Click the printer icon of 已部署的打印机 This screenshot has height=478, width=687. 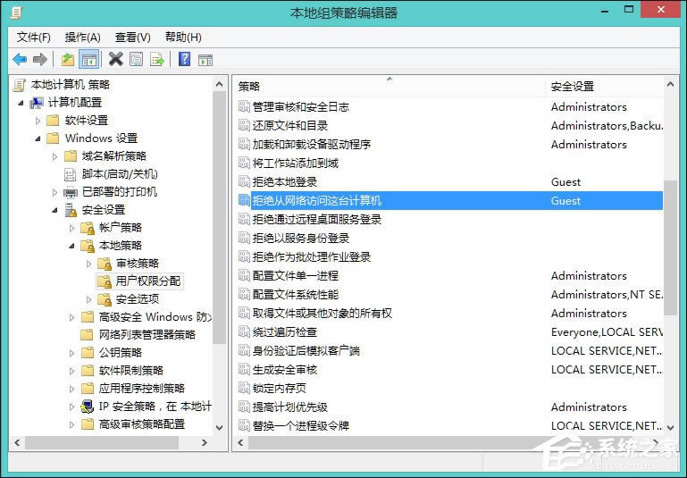coord(71,192)
